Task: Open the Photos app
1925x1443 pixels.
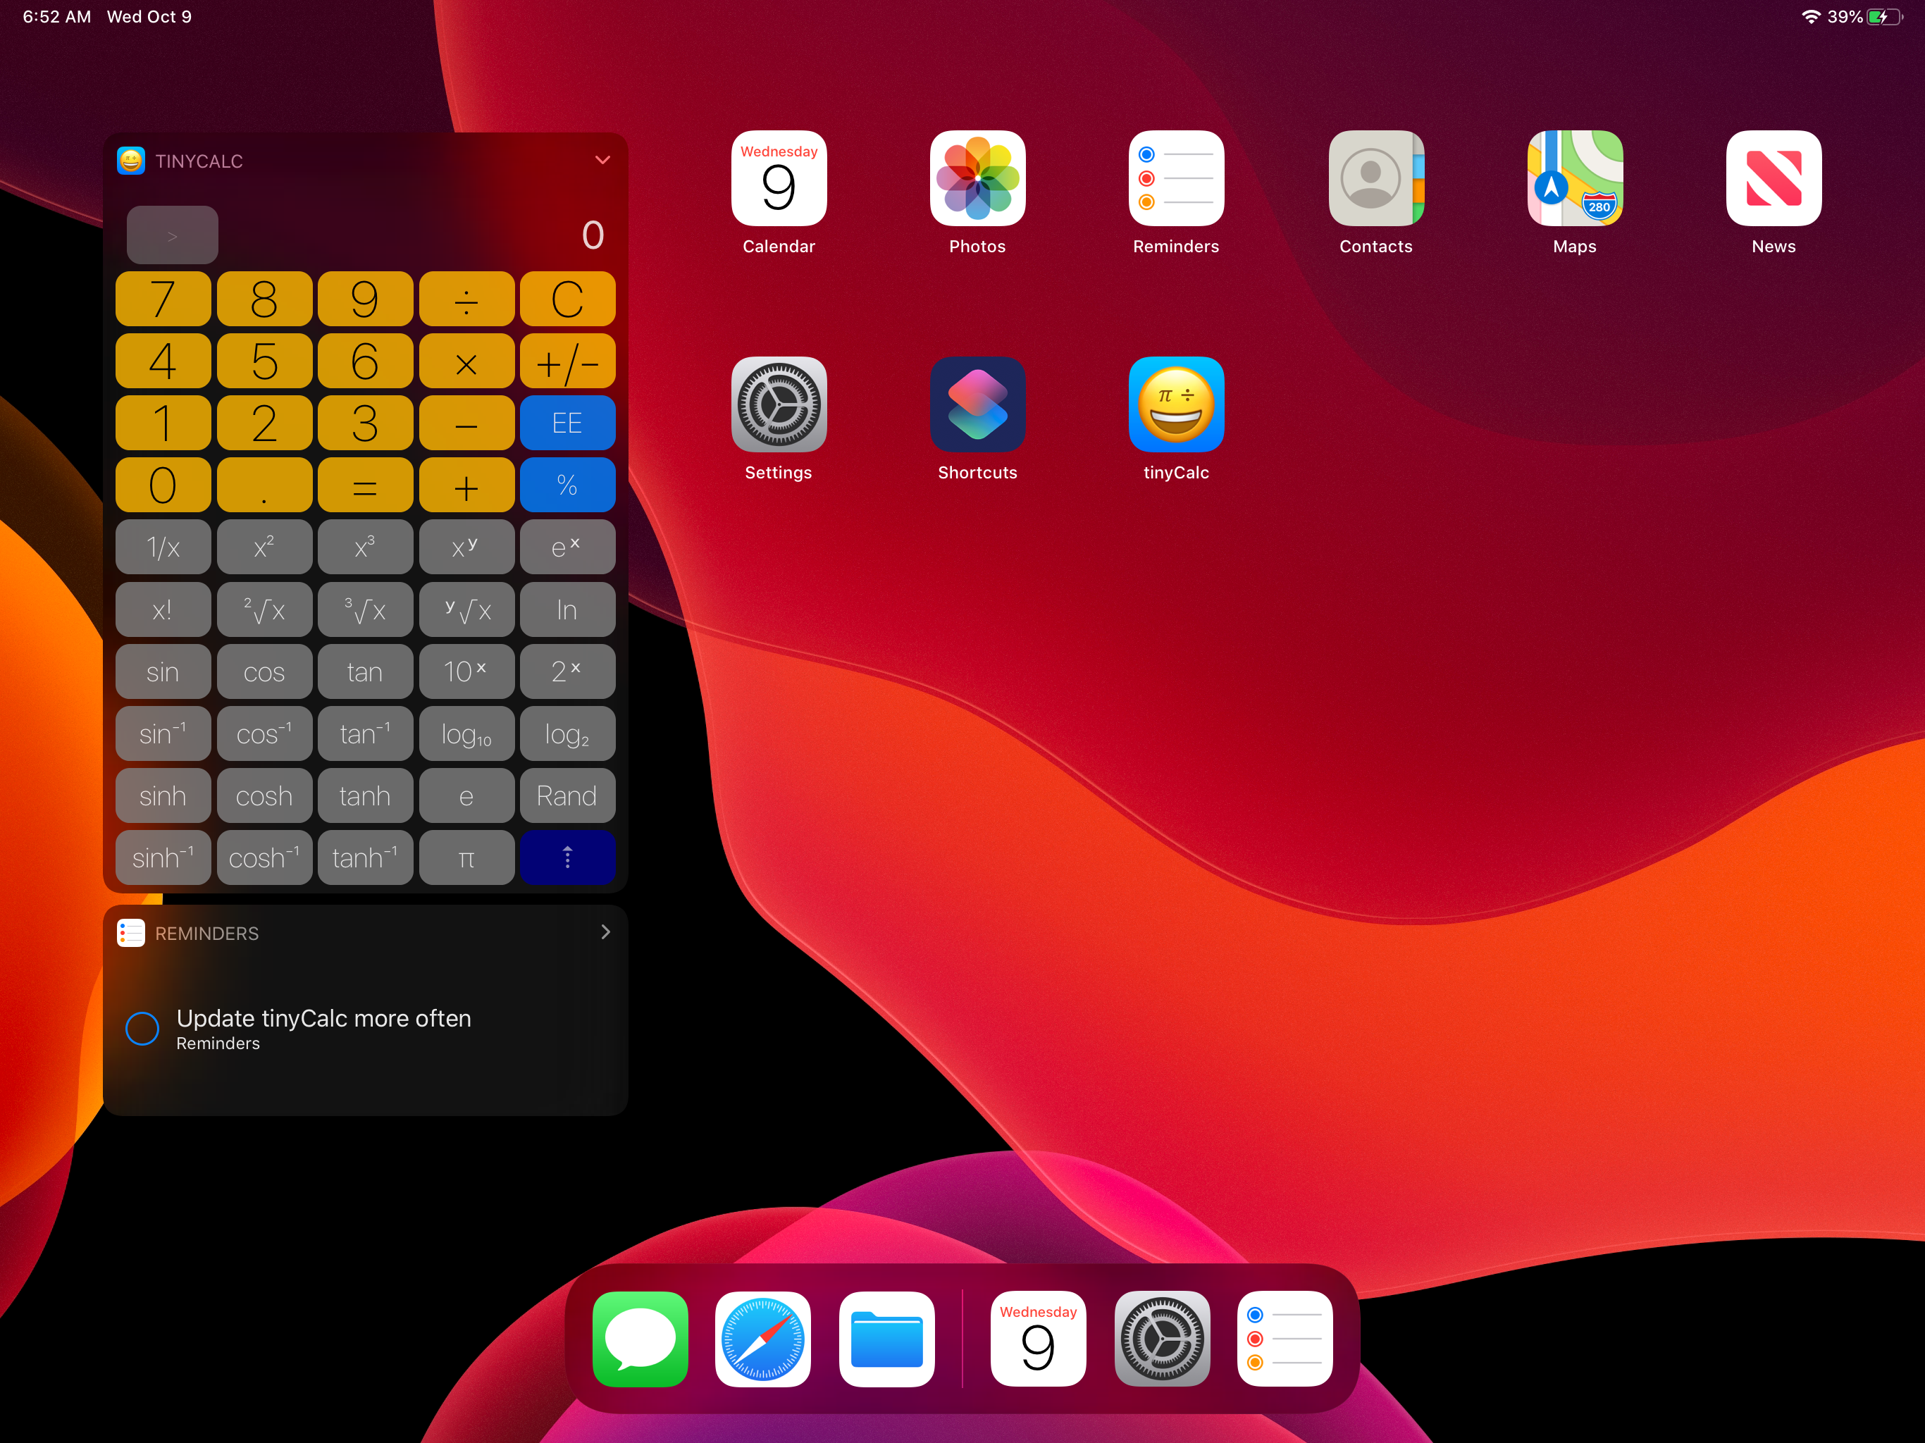Action: tap(977, 178)
